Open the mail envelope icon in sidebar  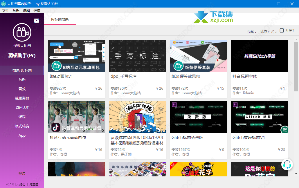click(x=36, y=21)
